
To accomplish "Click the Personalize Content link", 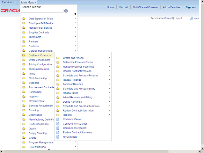I will 161,18.
